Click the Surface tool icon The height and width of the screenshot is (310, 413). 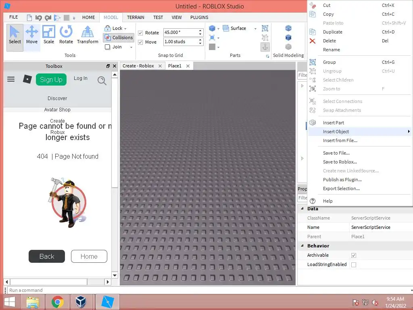coord(226,28)
